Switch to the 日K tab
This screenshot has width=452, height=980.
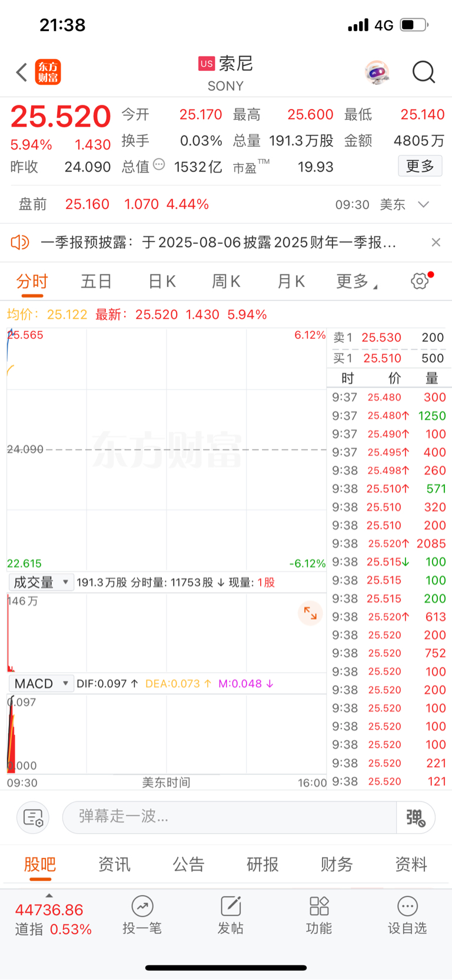(162, 282)
